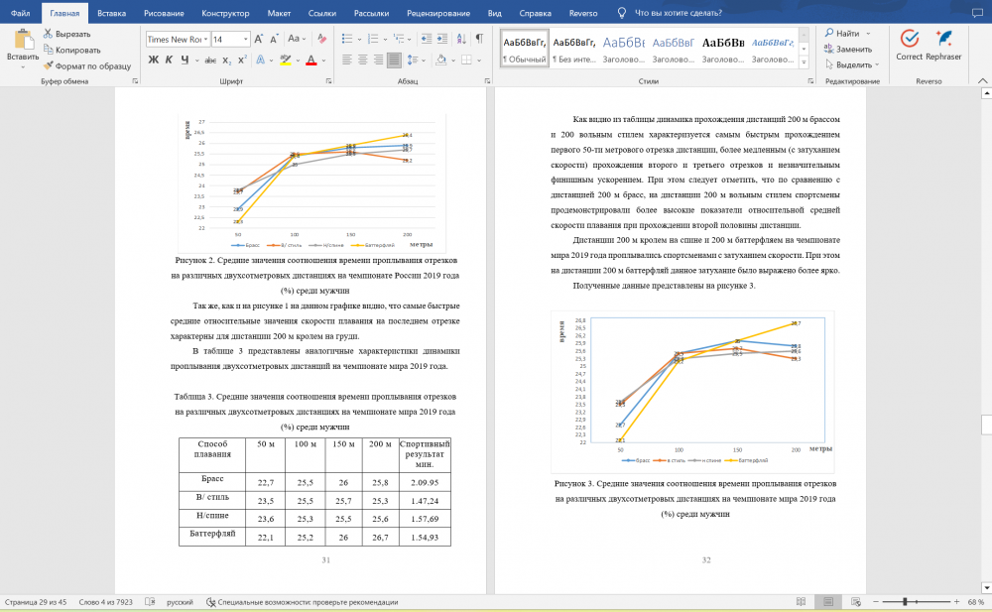Screen dimensions: 992x612
Task: Toggle justify alignment
Action: tap(394, 61)
